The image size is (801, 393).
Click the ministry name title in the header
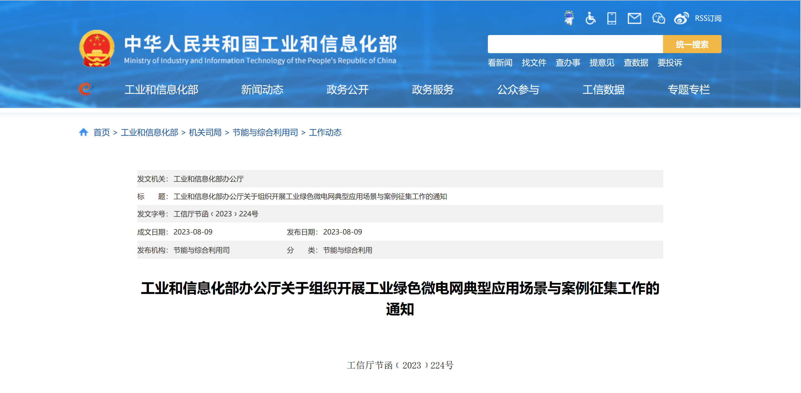click(x=261, y=44)
